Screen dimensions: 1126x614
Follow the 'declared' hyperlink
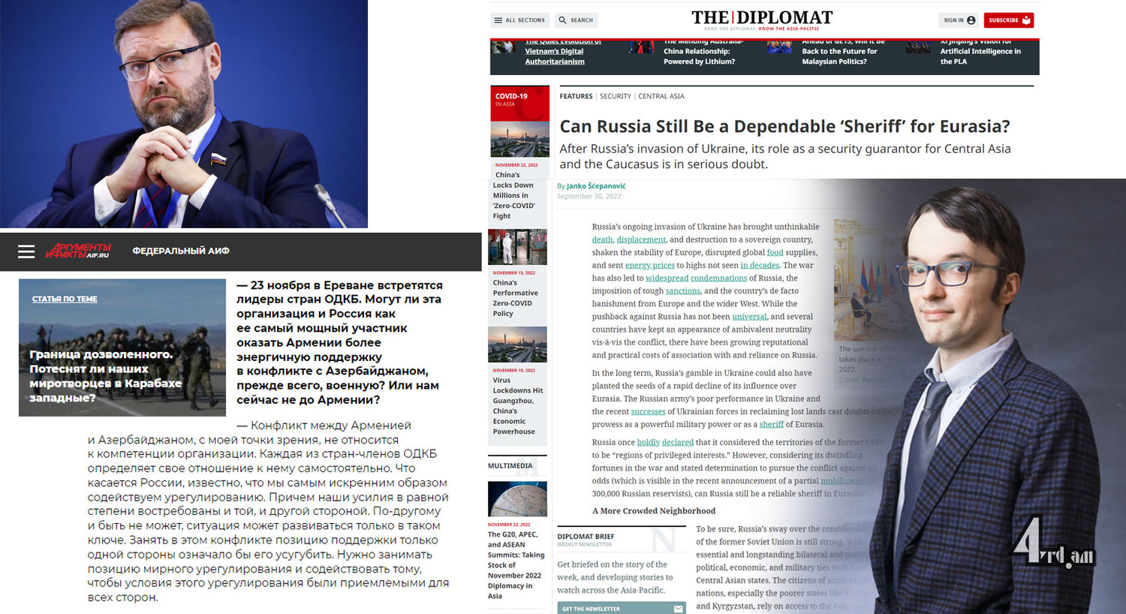coord(678,442)
